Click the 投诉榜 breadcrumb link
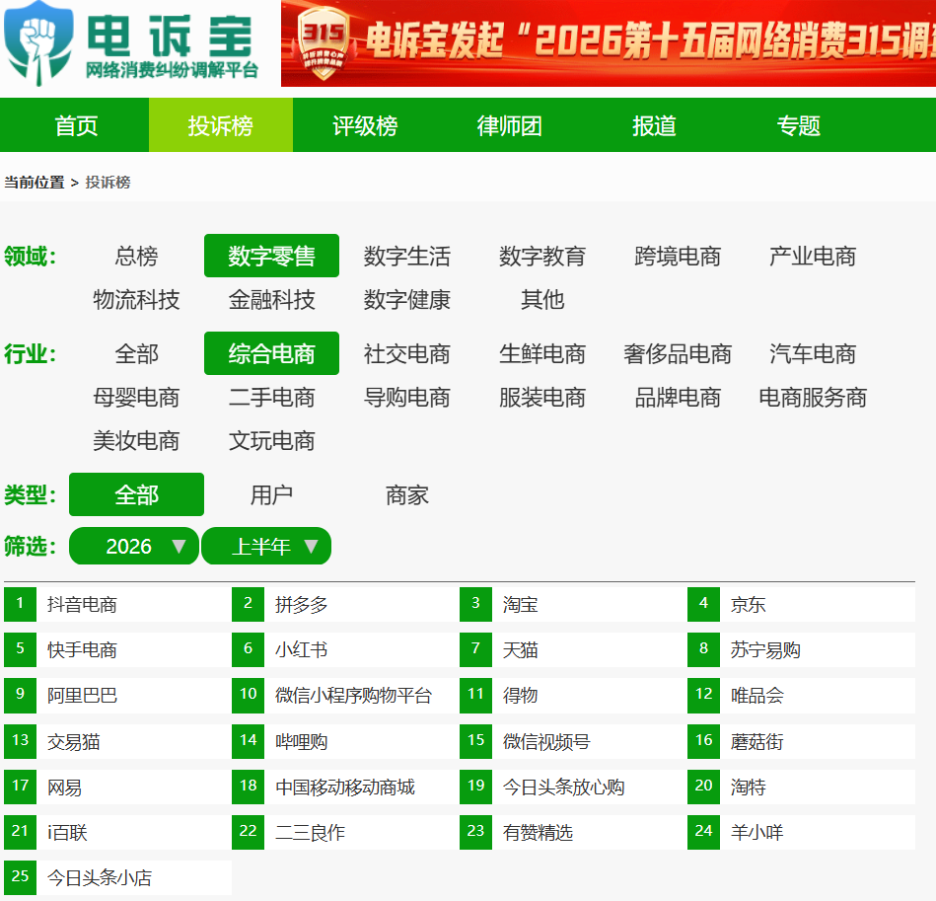This screenshot has width=936, height=901. pyautogui.click(x=108, y=183)
